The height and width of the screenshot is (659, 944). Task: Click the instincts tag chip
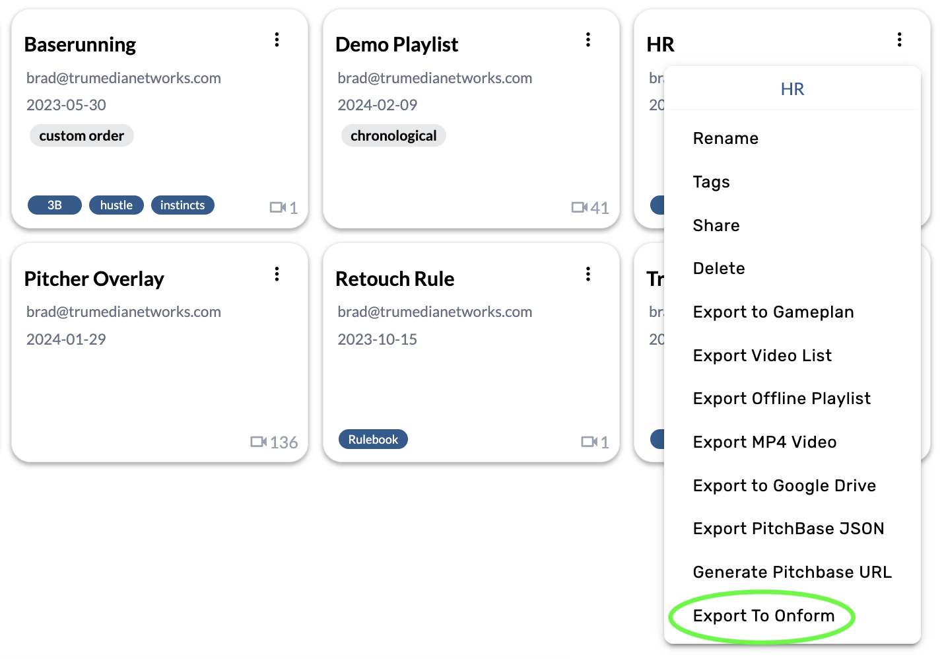[x=182, y=205]
